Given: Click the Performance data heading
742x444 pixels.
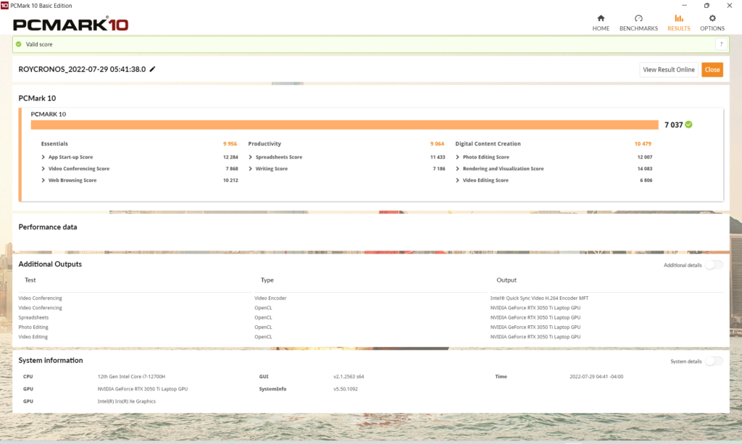Looking at the screenshot, I should click(48, 227).
